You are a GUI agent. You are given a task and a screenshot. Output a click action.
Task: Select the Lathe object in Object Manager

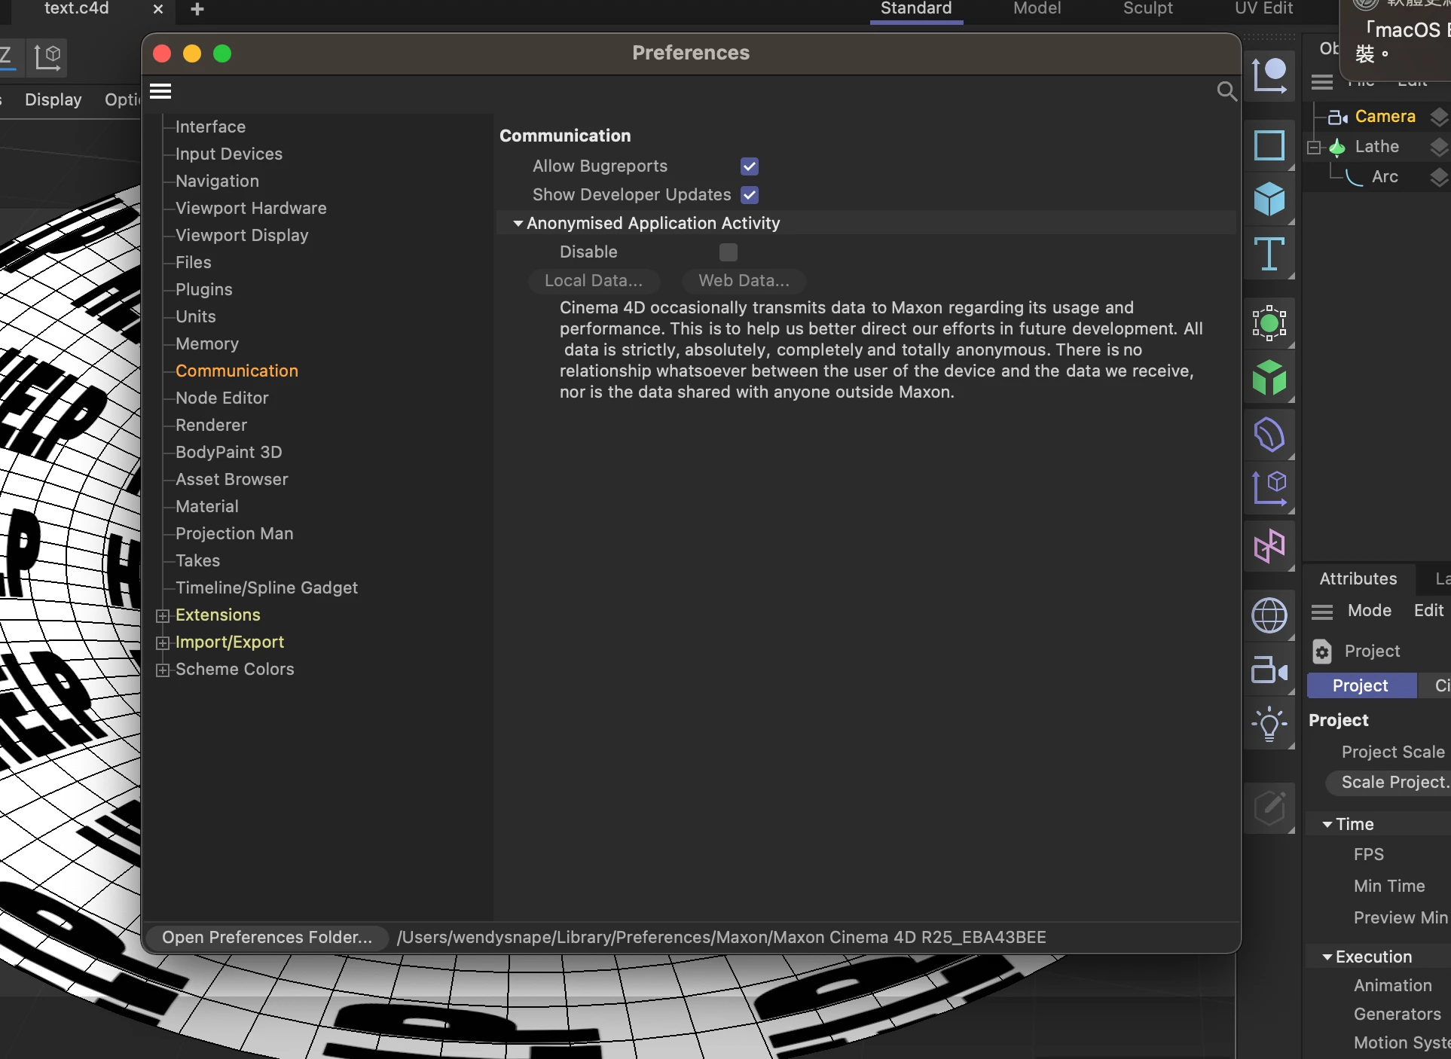[1376, 147]
